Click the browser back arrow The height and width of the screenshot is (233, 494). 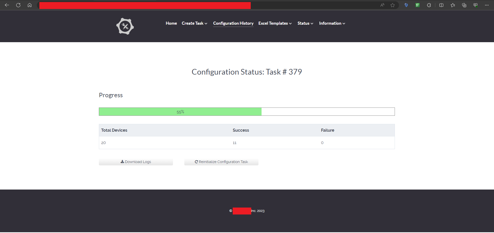(7, 5)
